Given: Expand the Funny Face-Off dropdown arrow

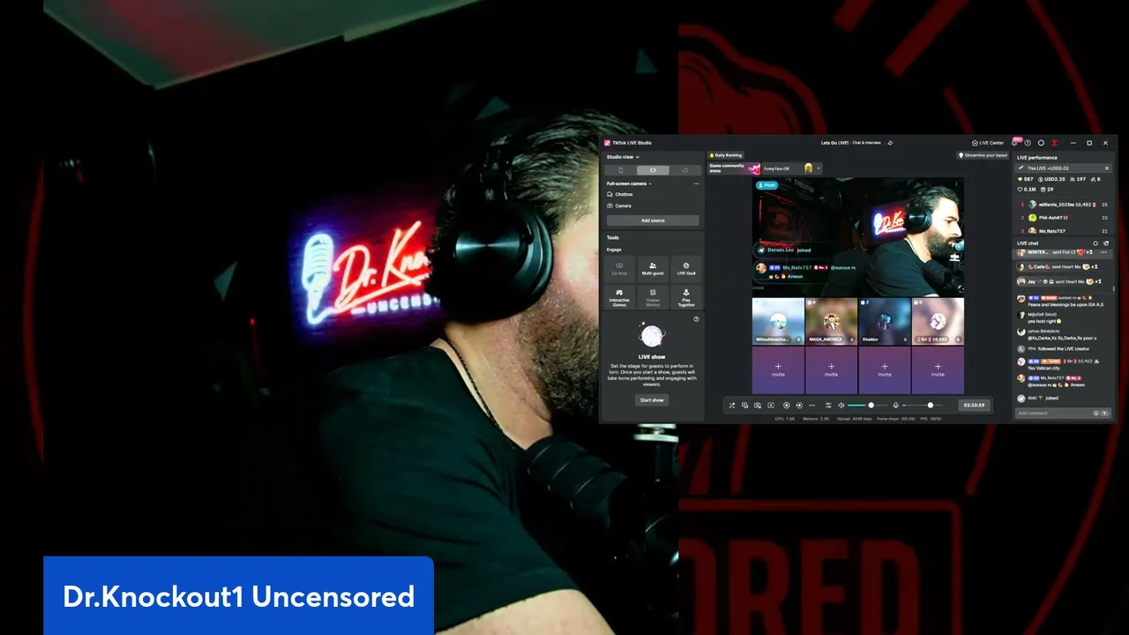Looking at the screenshot, I should click(x=819, y=168).
